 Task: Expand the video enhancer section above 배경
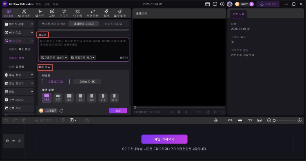click(x=19, y=83)
